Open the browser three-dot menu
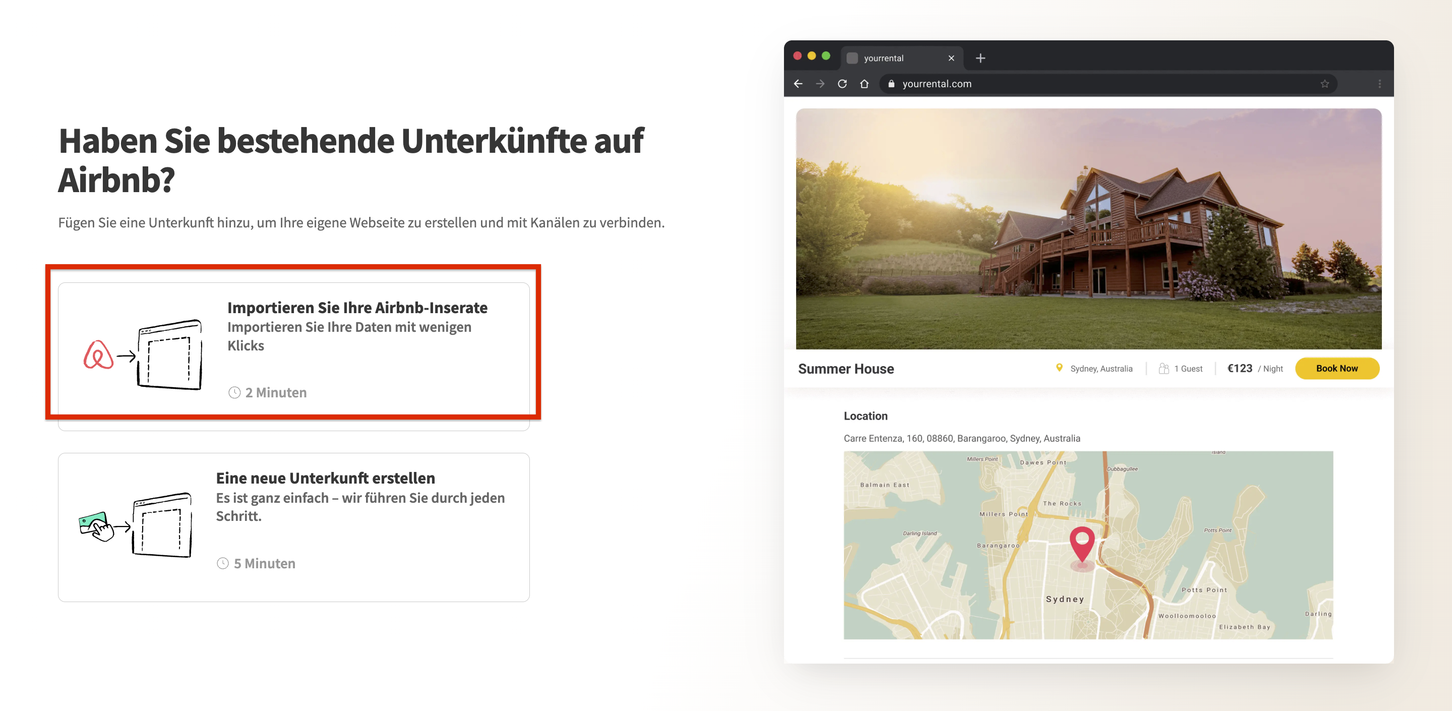Viewport: 1452px width, 711px height. point(1379,84)
